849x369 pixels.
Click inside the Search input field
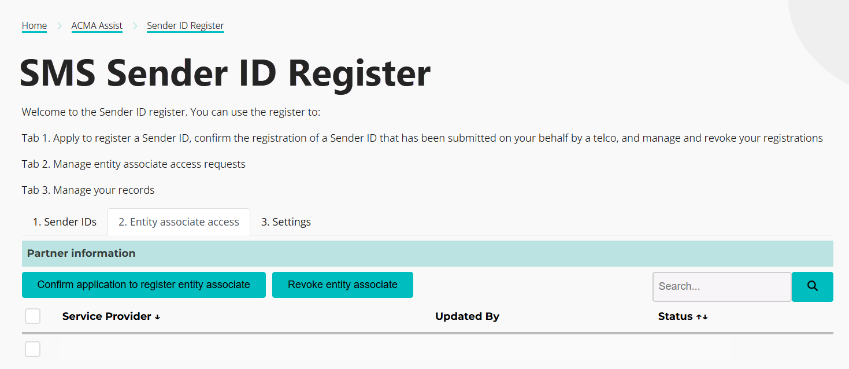coord(721,286)
